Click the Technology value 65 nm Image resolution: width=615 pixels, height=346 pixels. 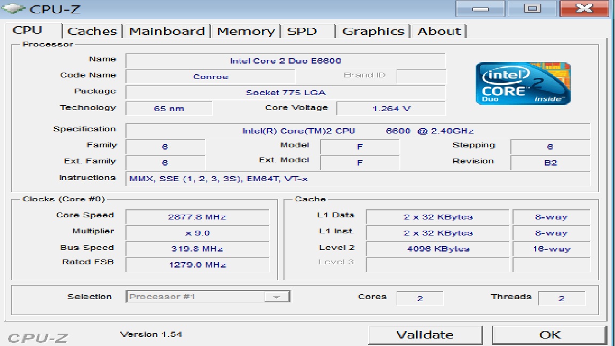pos(169,109)
